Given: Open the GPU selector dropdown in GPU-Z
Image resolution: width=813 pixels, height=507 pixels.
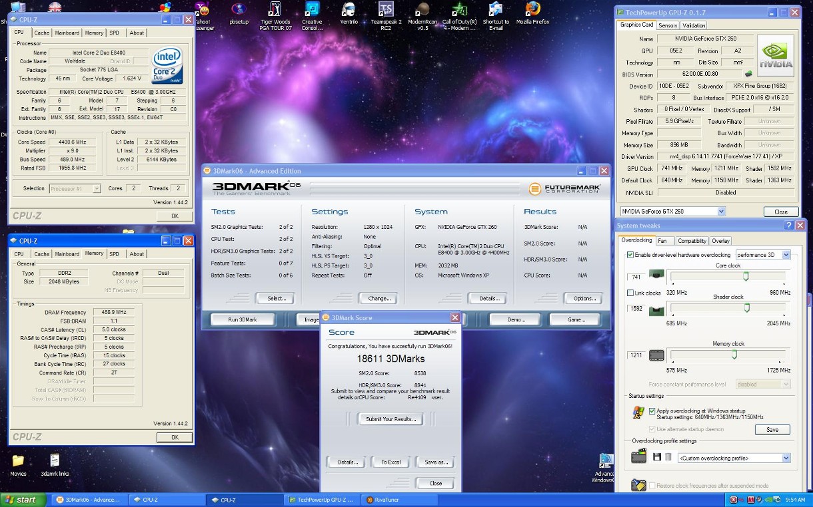Looking at the screenshot, I should (x=672, y=212).
